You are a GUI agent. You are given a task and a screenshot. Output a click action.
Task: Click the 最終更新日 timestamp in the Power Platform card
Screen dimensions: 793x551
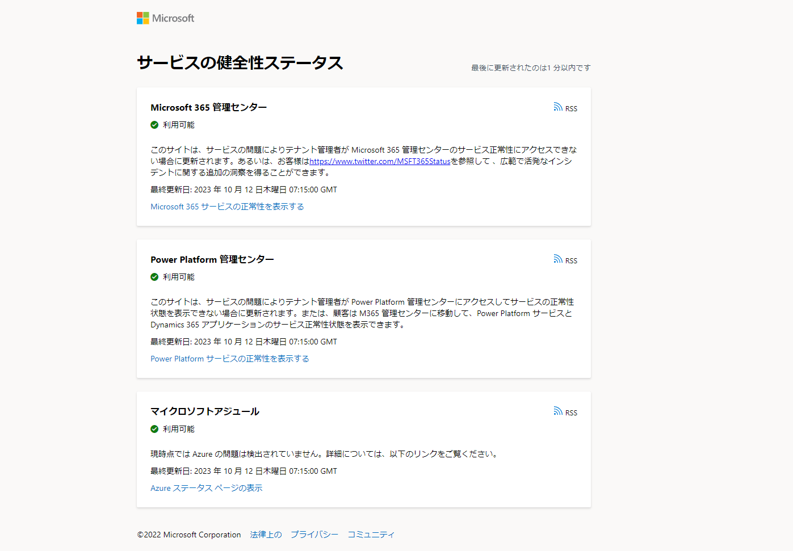coord(244,342)
